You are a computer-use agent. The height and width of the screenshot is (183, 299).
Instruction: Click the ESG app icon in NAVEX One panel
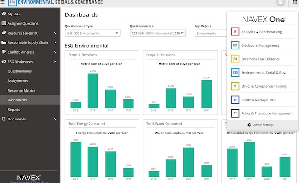235,72
